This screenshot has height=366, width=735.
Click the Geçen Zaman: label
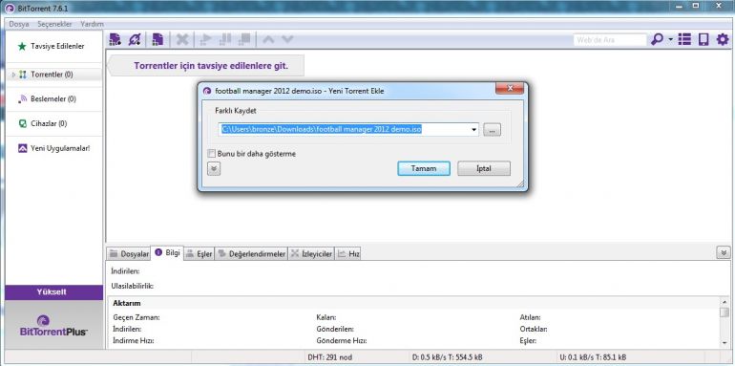136,317
